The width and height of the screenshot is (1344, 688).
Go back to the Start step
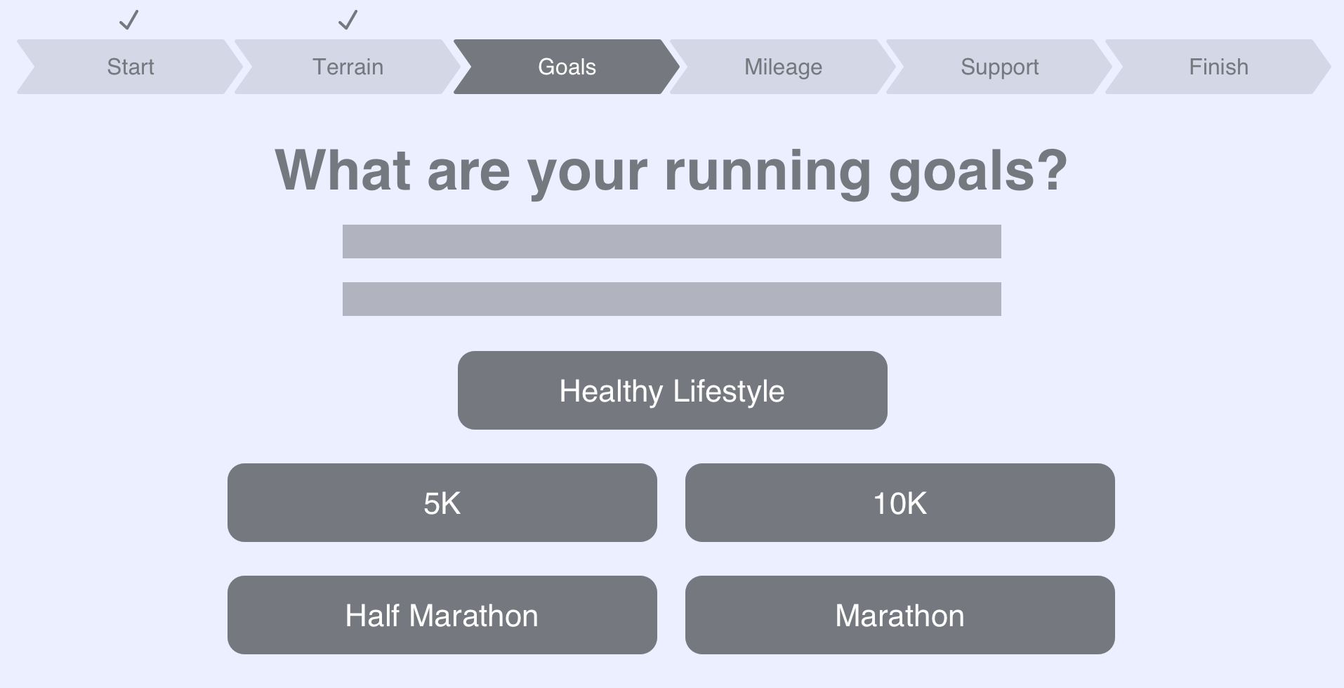(x=130, y=67)
